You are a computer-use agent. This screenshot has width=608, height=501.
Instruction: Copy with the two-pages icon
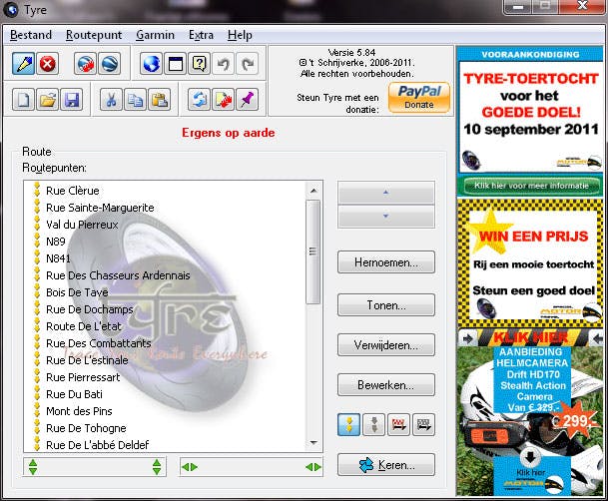pos(136,100)
